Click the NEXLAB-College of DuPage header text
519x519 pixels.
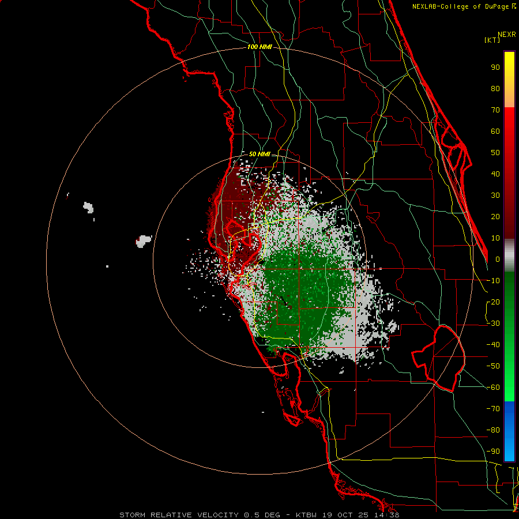460,6
